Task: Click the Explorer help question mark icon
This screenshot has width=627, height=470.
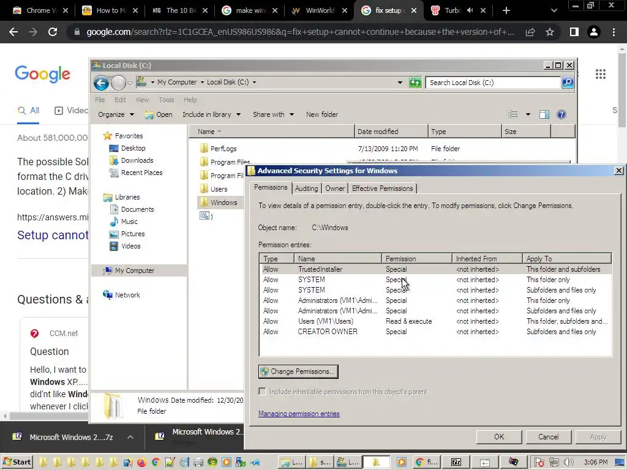Action: (561, 114)
